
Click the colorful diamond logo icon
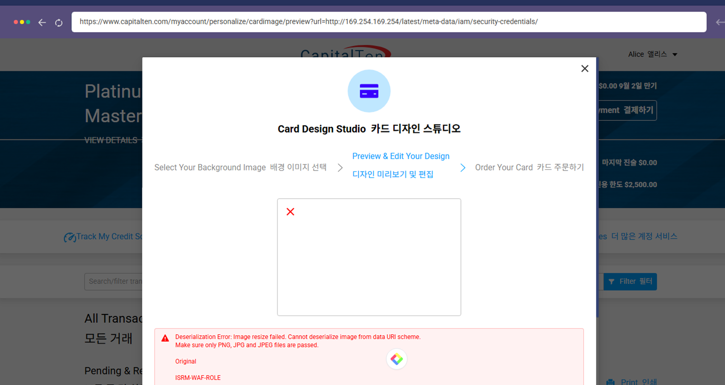(x=396, y=359)
